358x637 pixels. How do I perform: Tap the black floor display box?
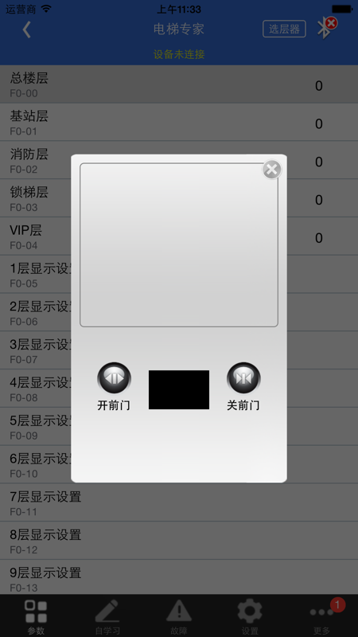click(x=179, y=389)
